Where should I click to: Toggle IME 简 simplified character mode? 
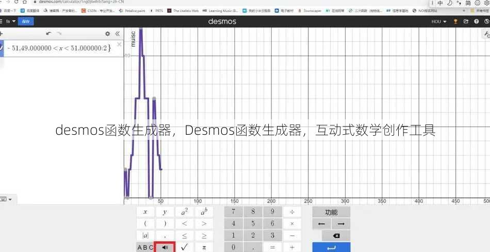(468, 3)
